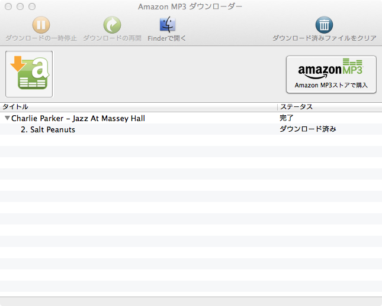
Task: Clear downloaded files via trash icon
Action: [x=325, y=25]
